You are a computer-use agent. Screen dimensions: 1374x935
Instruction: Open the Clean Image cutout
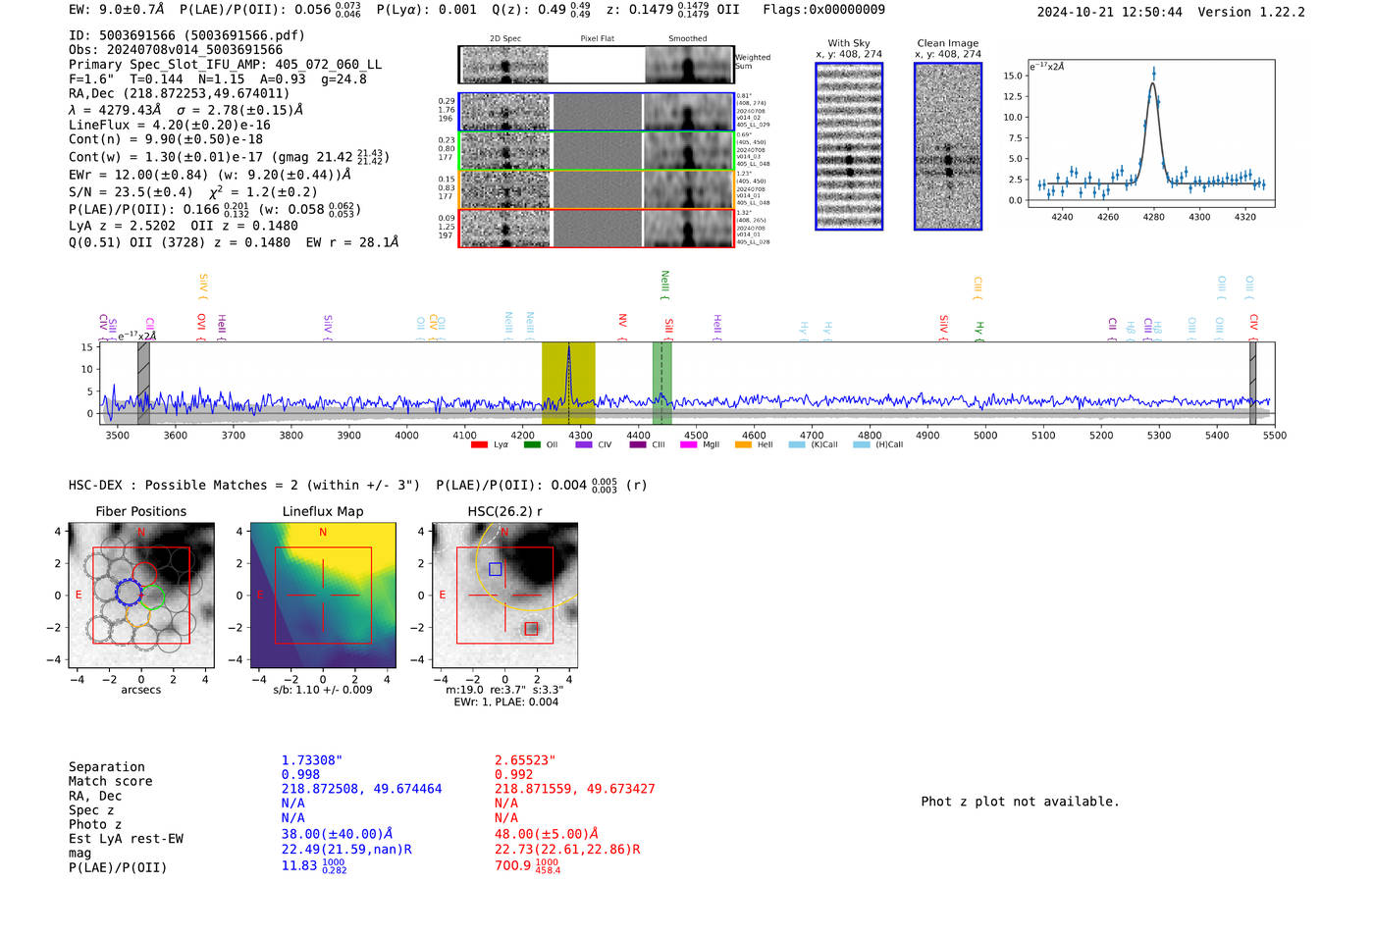pyautogui.click(x=948, y=146)
